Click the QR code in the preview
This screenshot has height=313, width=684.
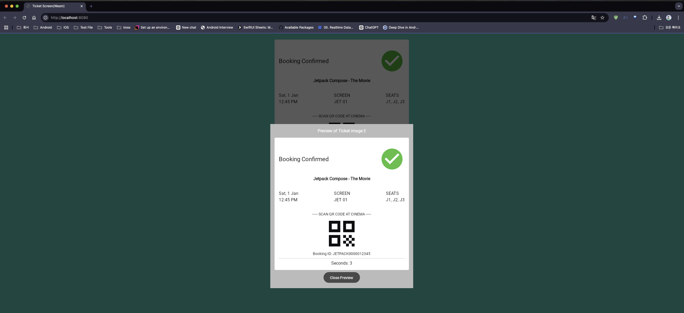[x=342, y=234]
